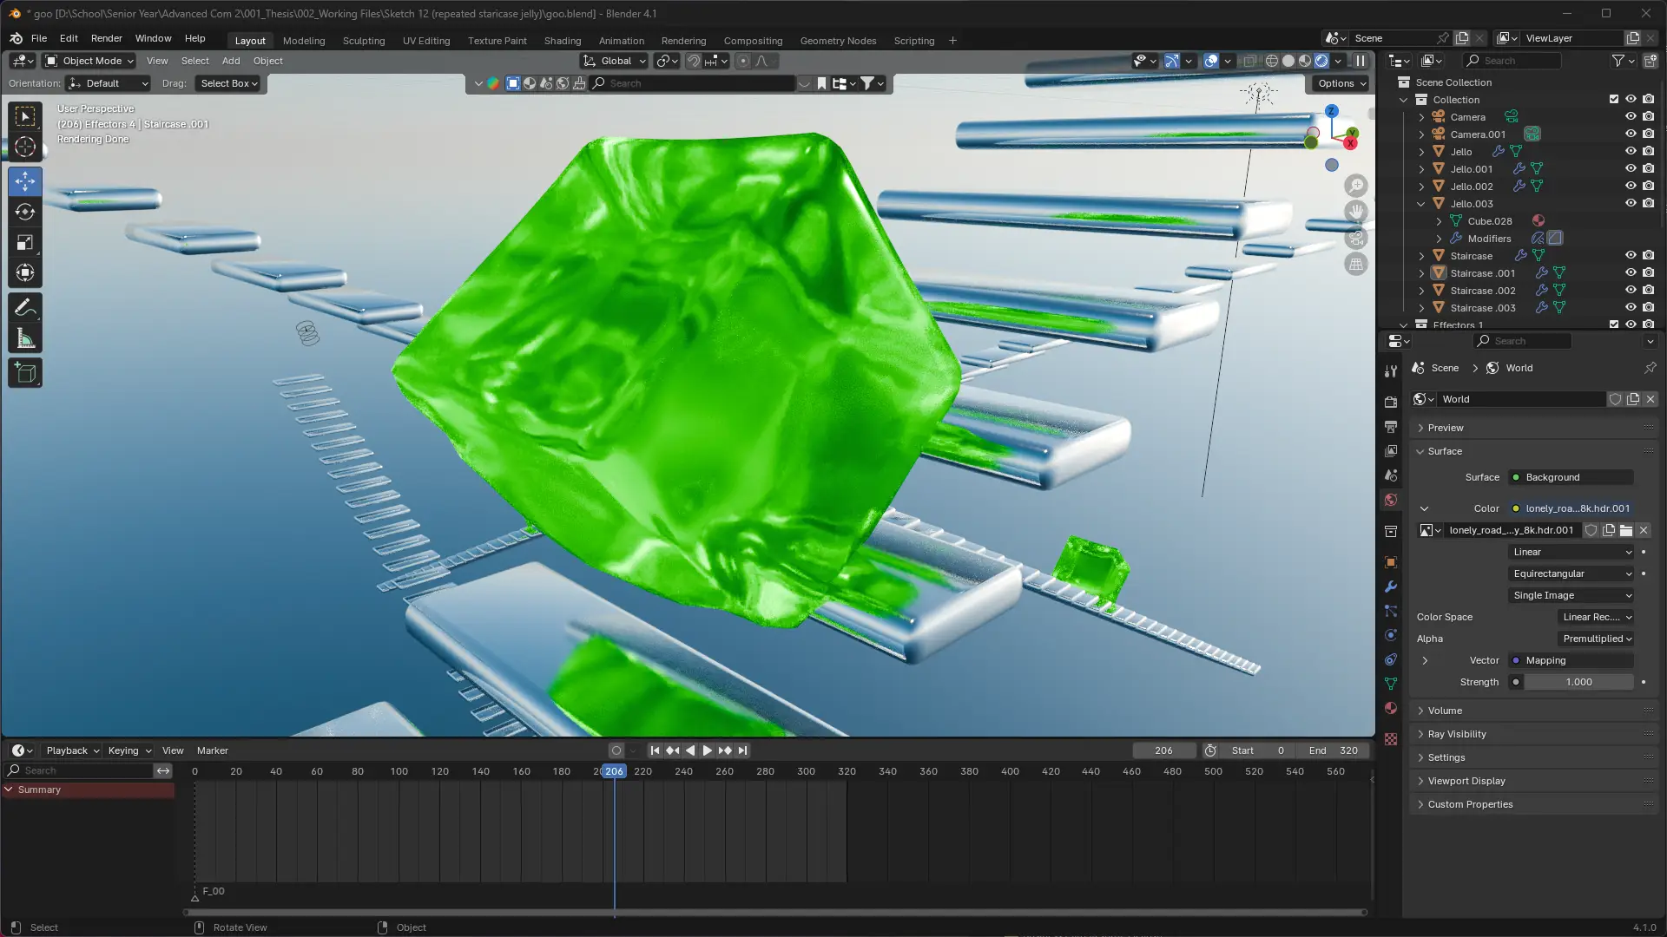
Task: Choose the Annotate pencil tool
Action: pyautogui.click(x=25, y=308)
